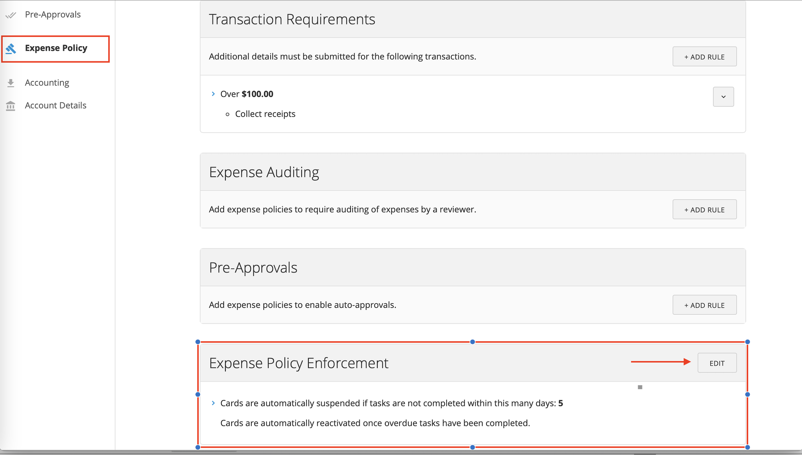802x455 pixels.
Task: Open Accounting from the sidebar
Action: pyautogui.click(x=47, y=83)
